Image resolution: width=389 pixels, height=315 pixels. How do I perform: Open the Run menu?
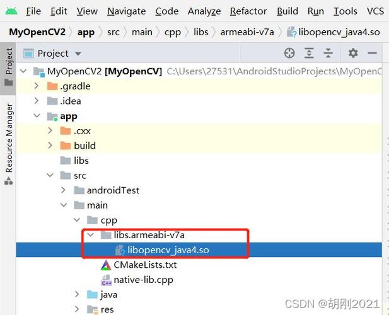[316, 11]
